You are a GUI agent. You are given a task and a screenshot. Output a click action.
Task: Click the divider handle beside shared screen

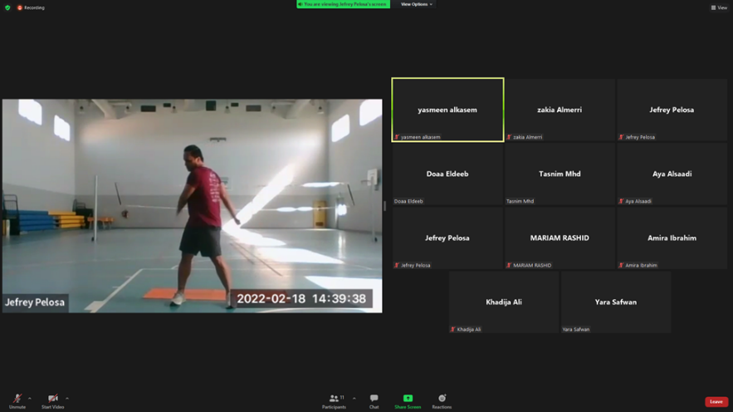click(384, 206)
